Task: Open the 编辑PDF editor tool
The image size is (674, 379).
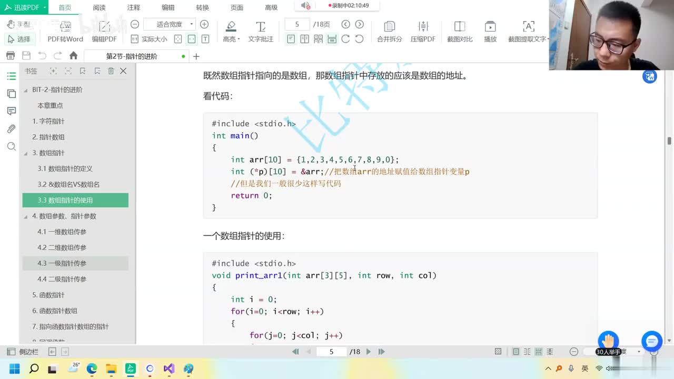Action: [x=104, y=32]
